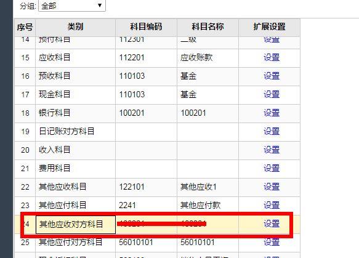This screenshot has height=258, width=359.
Task: Open 设置 link for 收入科目 row
Action: [x=272, y=150]
